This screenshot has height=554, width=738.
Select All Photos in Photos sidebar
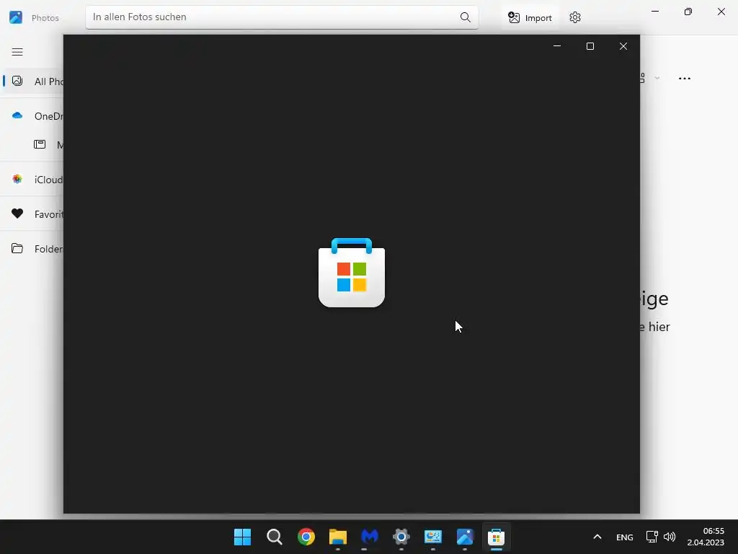click(33, 81)
